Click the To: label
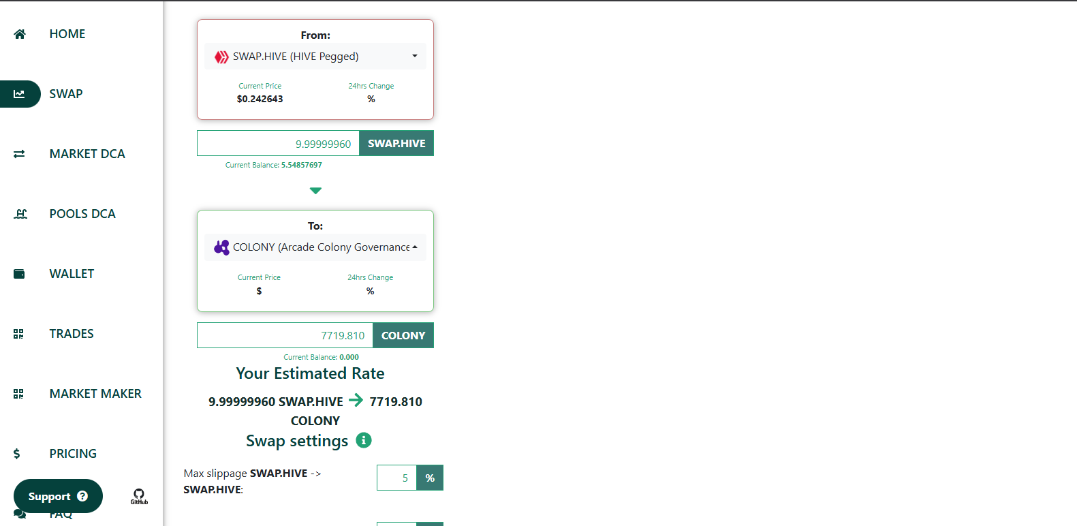This screenshot has height=526, width=1077. tap(315, 226)
